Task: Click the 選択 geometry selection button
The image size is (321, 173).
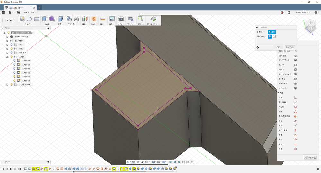Action: (272, 32)
